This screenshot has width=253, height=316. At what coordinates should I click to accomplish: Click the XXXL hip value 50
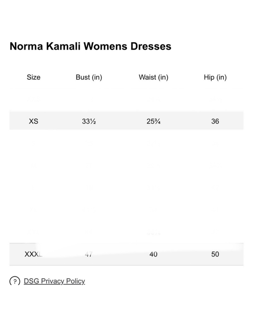[x=215, y=254]
